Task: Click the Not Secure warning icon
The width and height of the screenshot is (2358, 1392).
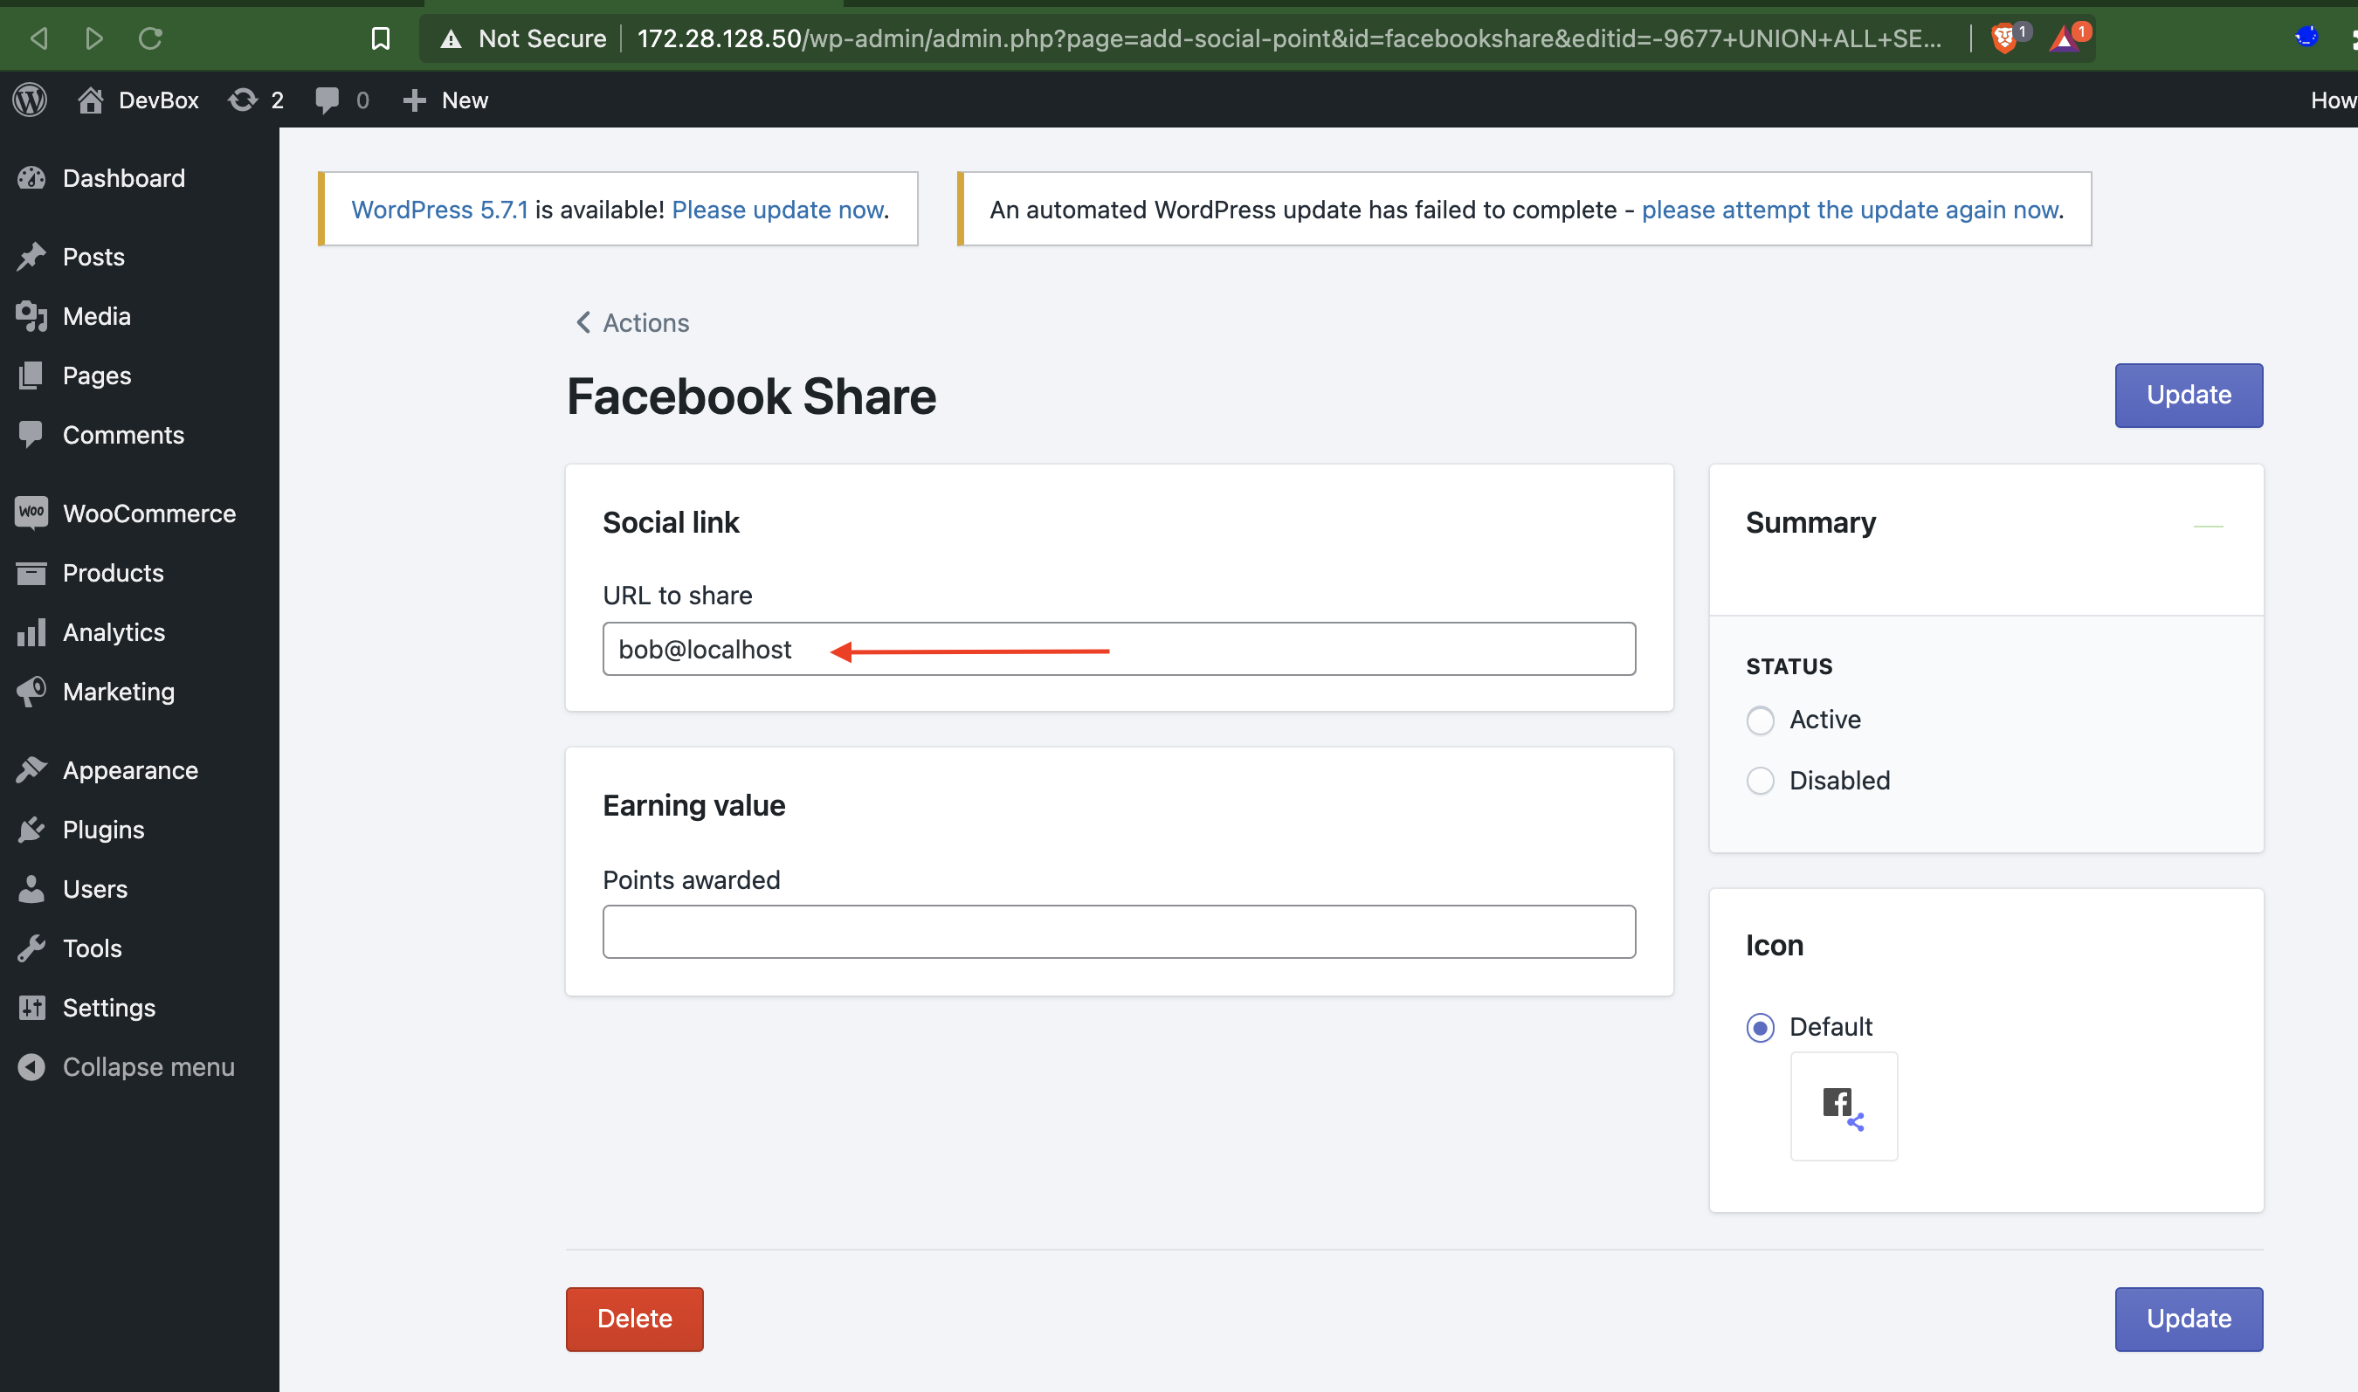Action: coord(452,38)
